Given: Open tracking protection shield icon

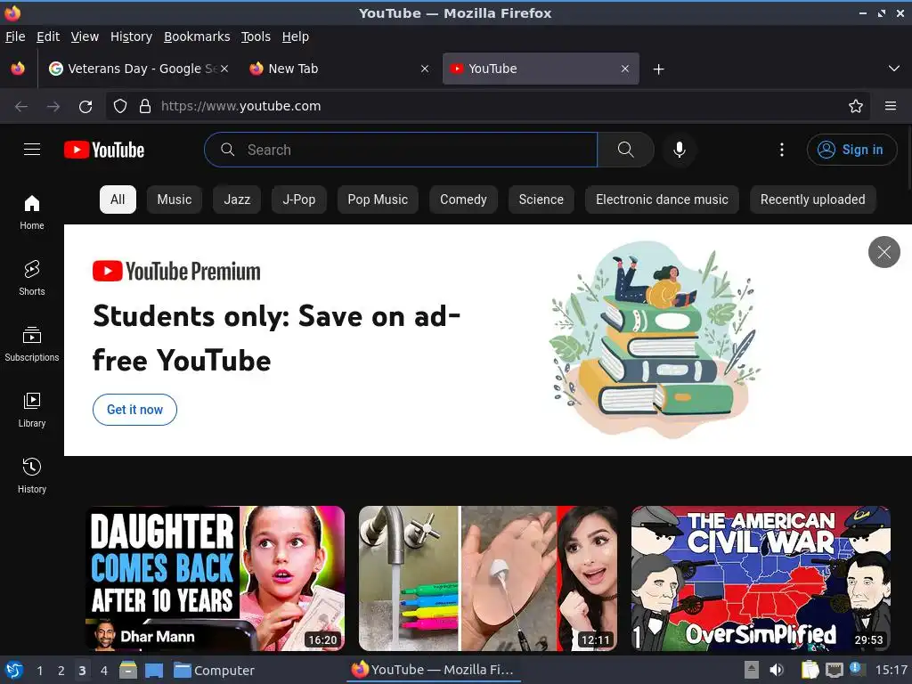Looking at the screenshot, I should click(x=120, y=106).
